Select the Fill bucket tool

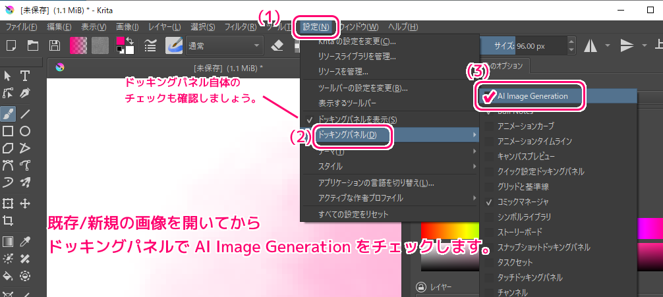click(x=8, y=276)
